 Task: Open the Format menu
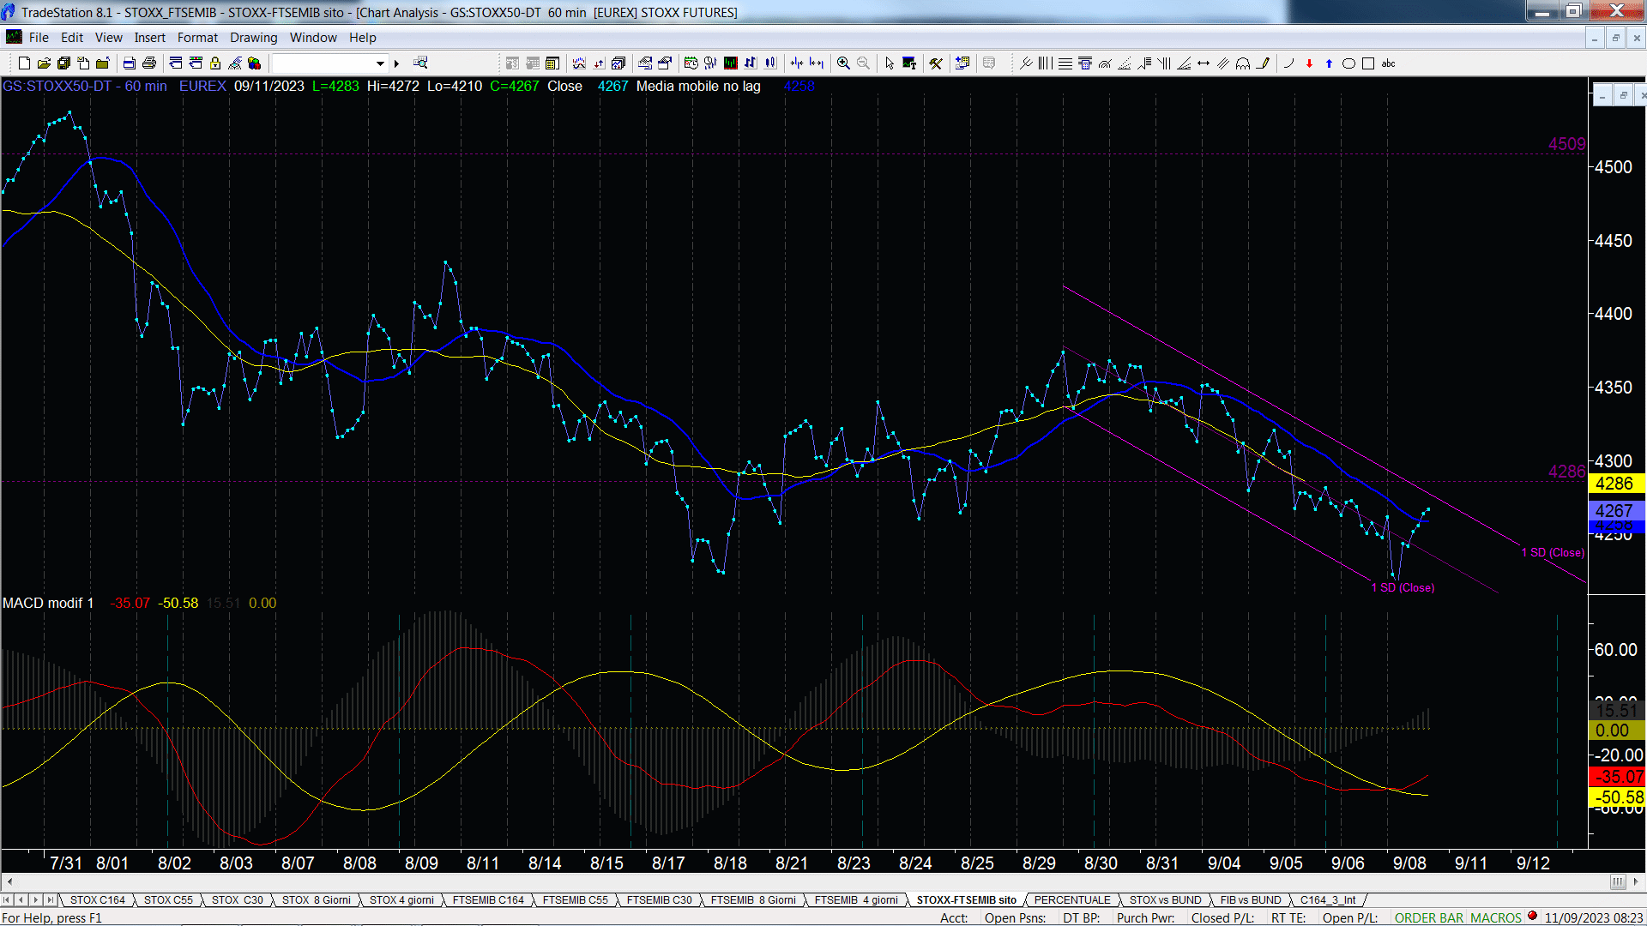(198, 38)
